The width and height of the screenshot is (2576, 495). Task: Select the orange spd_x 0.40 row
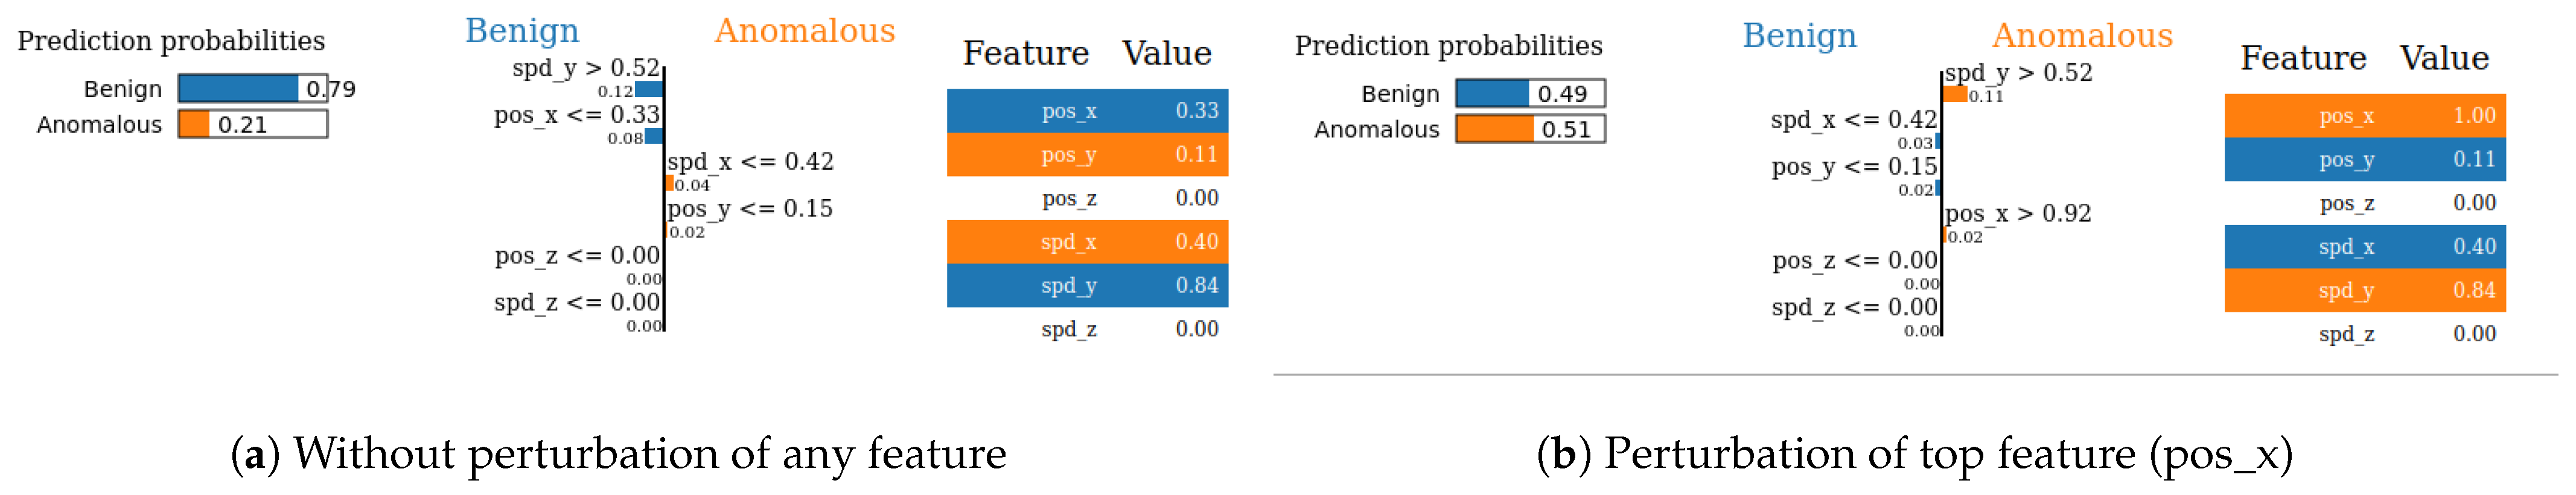(1086, 242)
